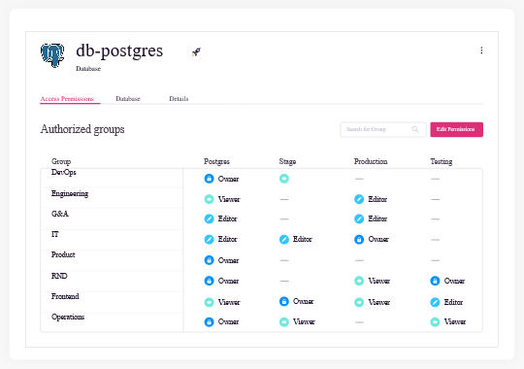Click the PostgreSQL elephant logo
This screenshot has width=524, height=369.
tap(52, 55)
